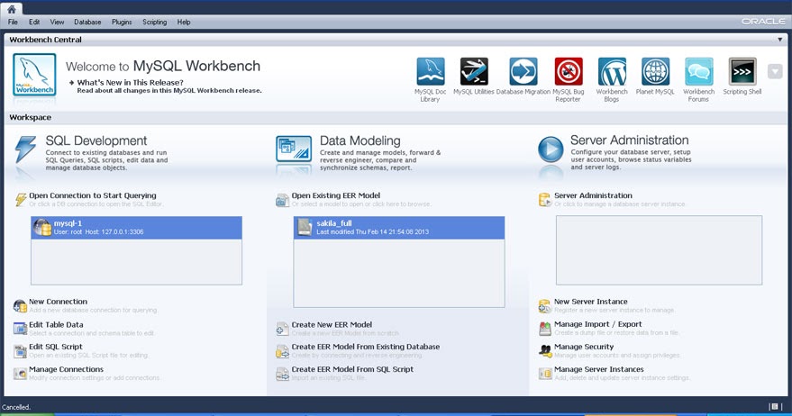
Task: Click the Manage Import / Export icon
Action: (545, 328)
